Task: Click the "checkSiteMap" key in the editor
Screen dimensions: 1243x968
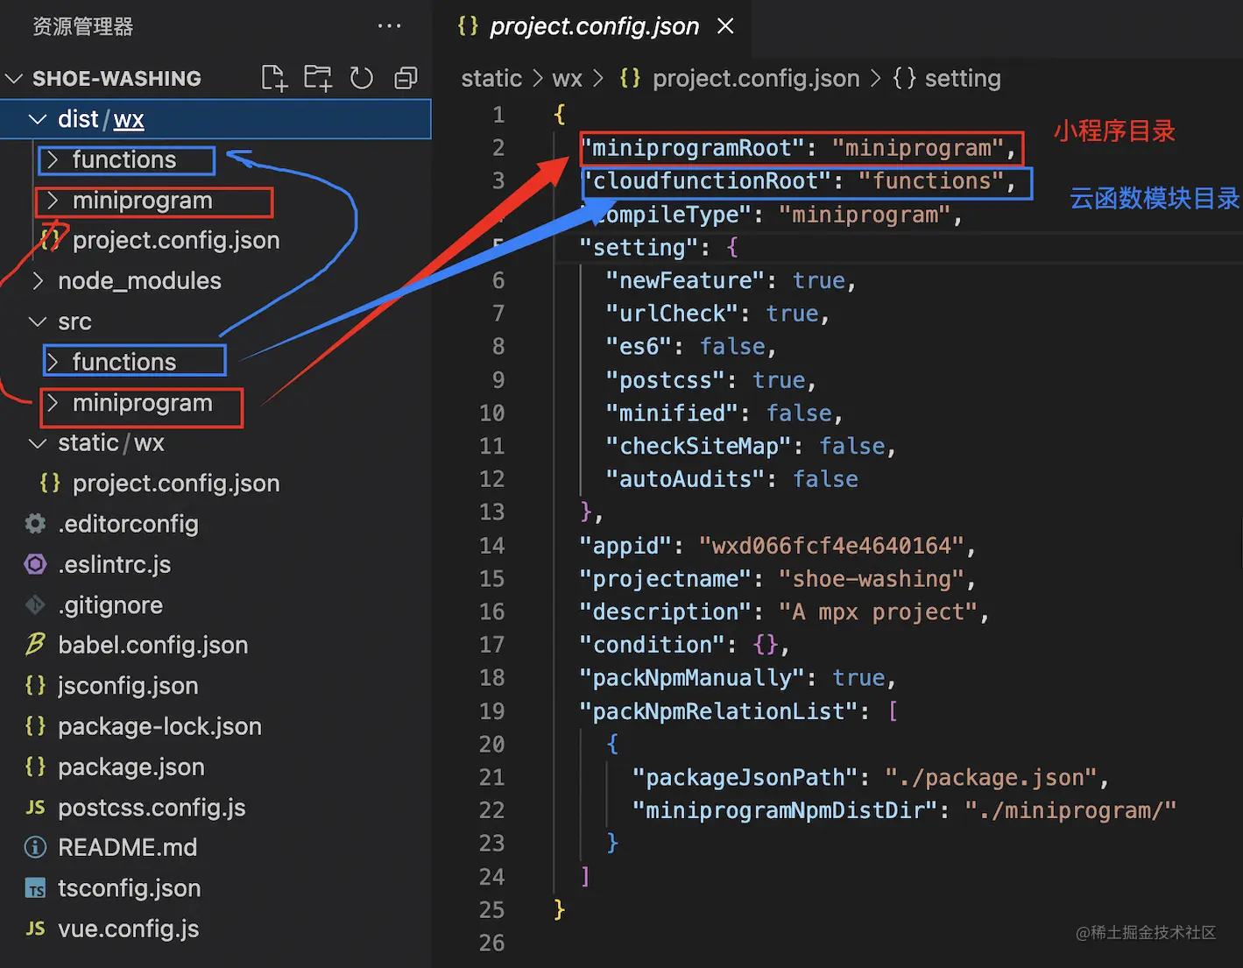Action: pos(699,446)
